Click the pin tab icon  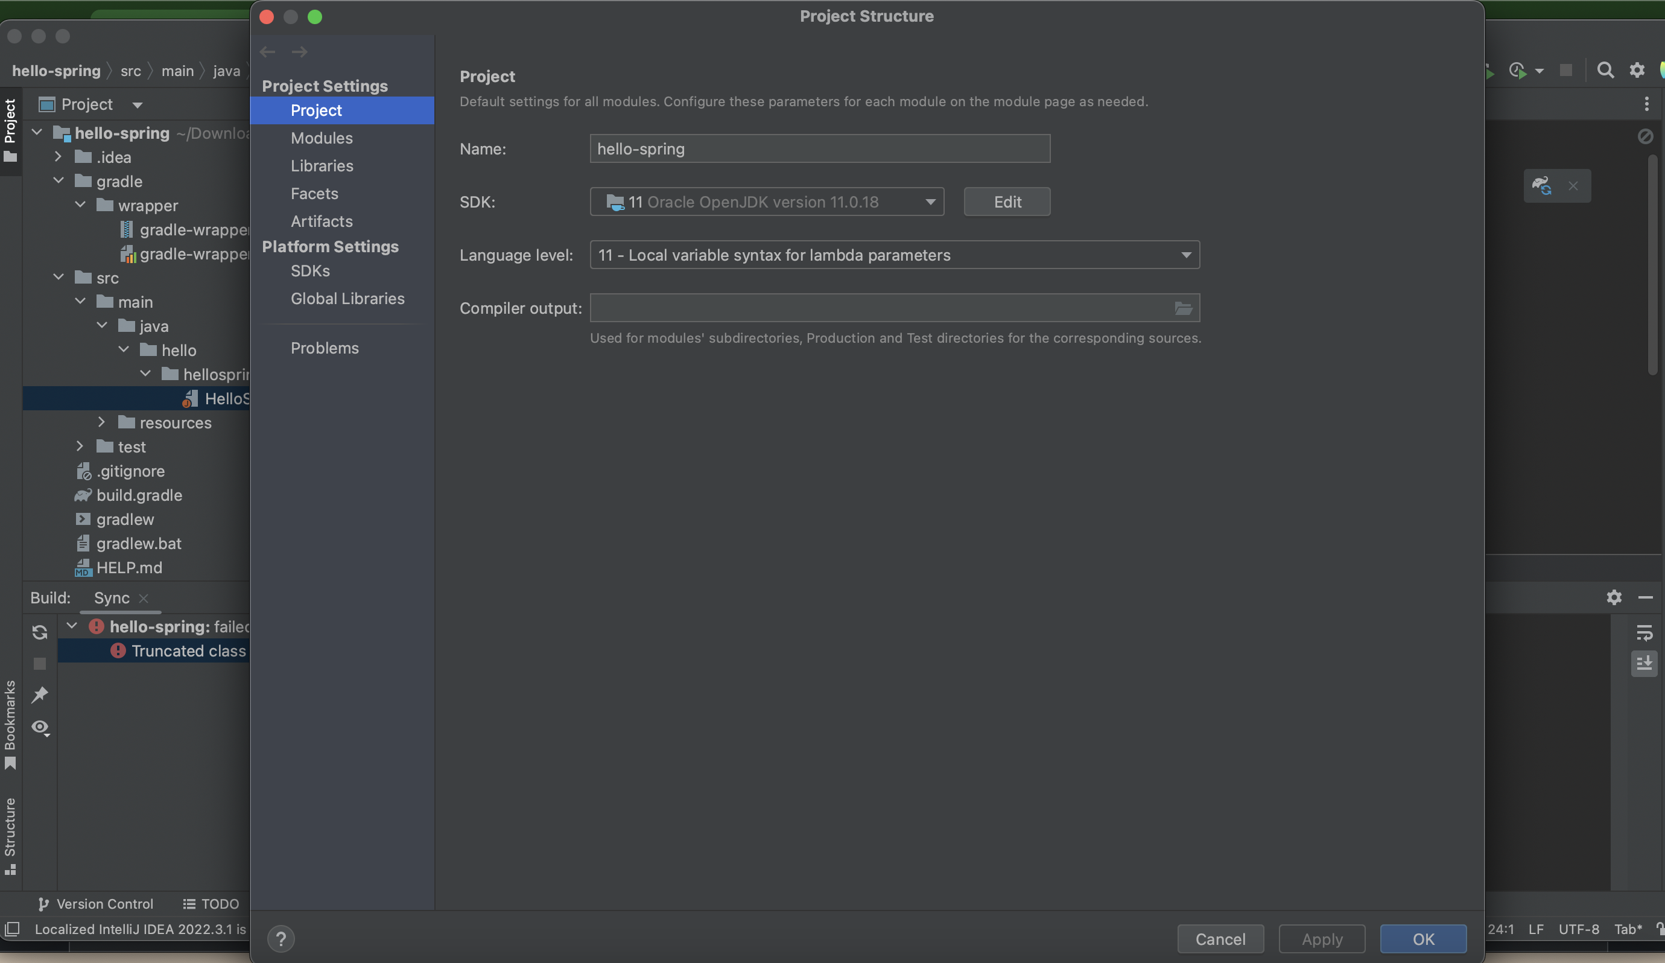pyautogui.click(x=40, y=694)
